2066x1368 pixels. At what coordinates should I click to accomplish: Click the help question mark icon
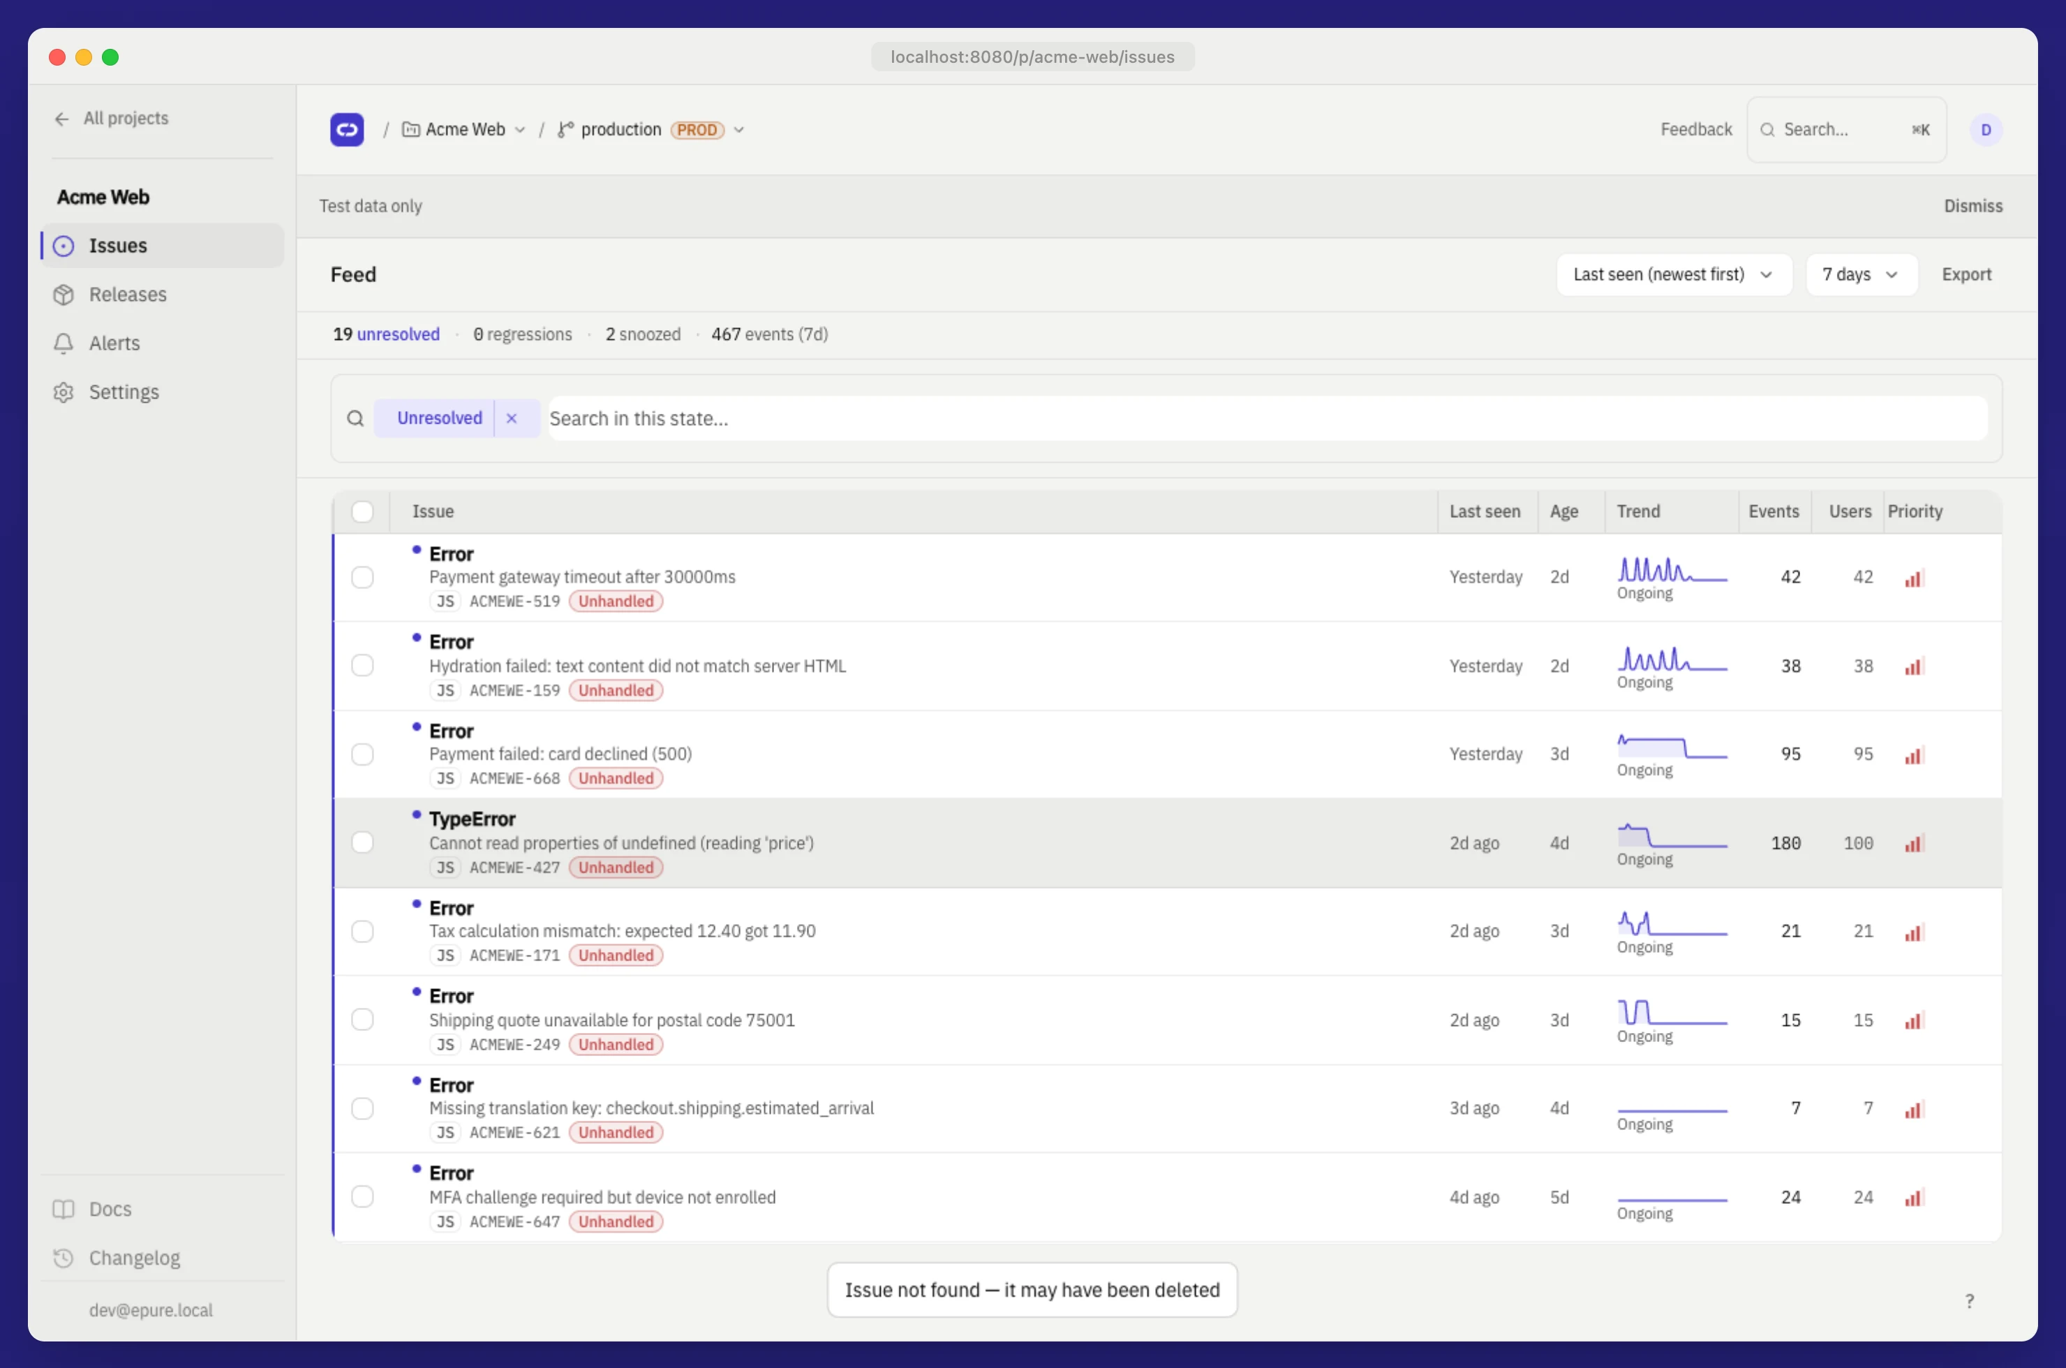[1969, 1301]
